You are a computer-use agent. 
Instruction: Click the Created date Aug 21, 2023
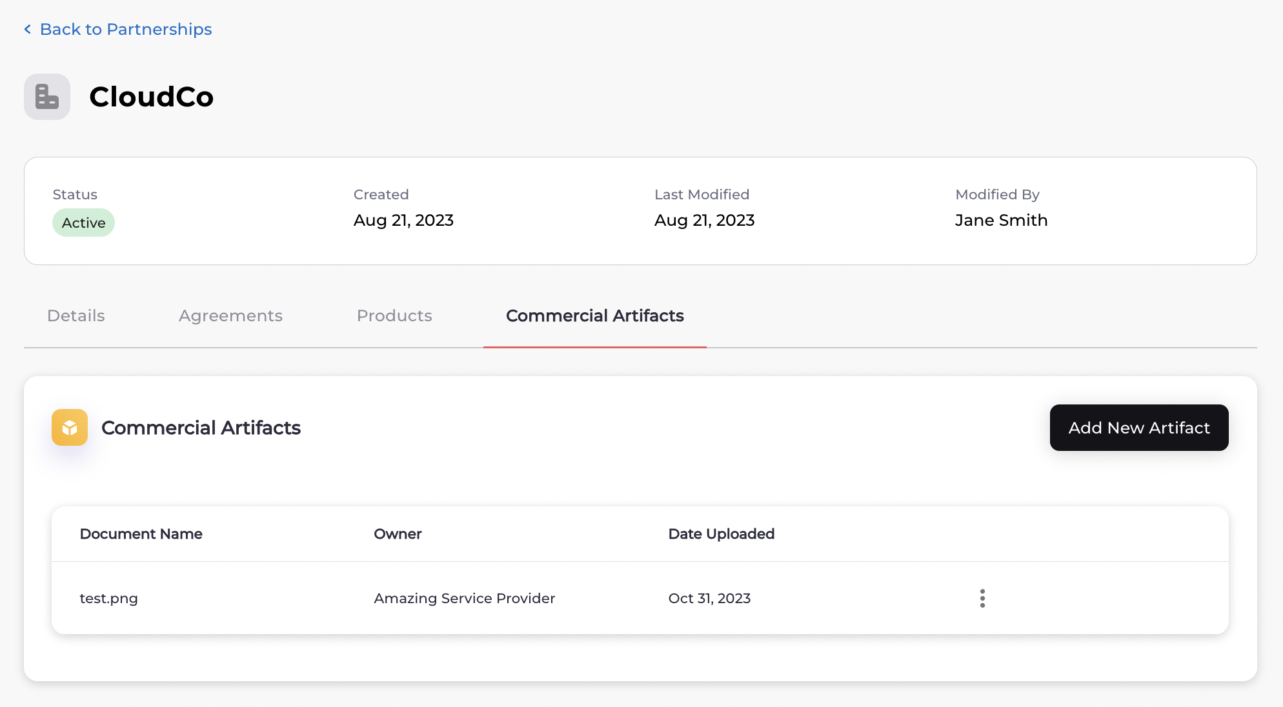pos(404,221)
